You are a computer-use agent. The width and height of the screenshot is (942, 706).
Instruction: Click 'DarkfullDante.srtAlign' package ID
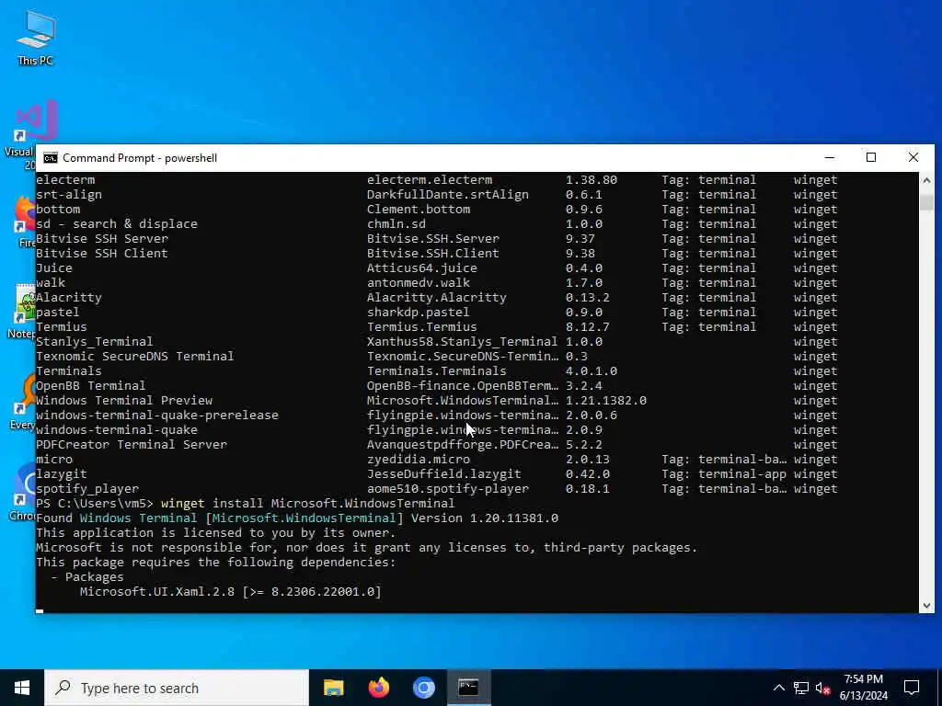448,195
